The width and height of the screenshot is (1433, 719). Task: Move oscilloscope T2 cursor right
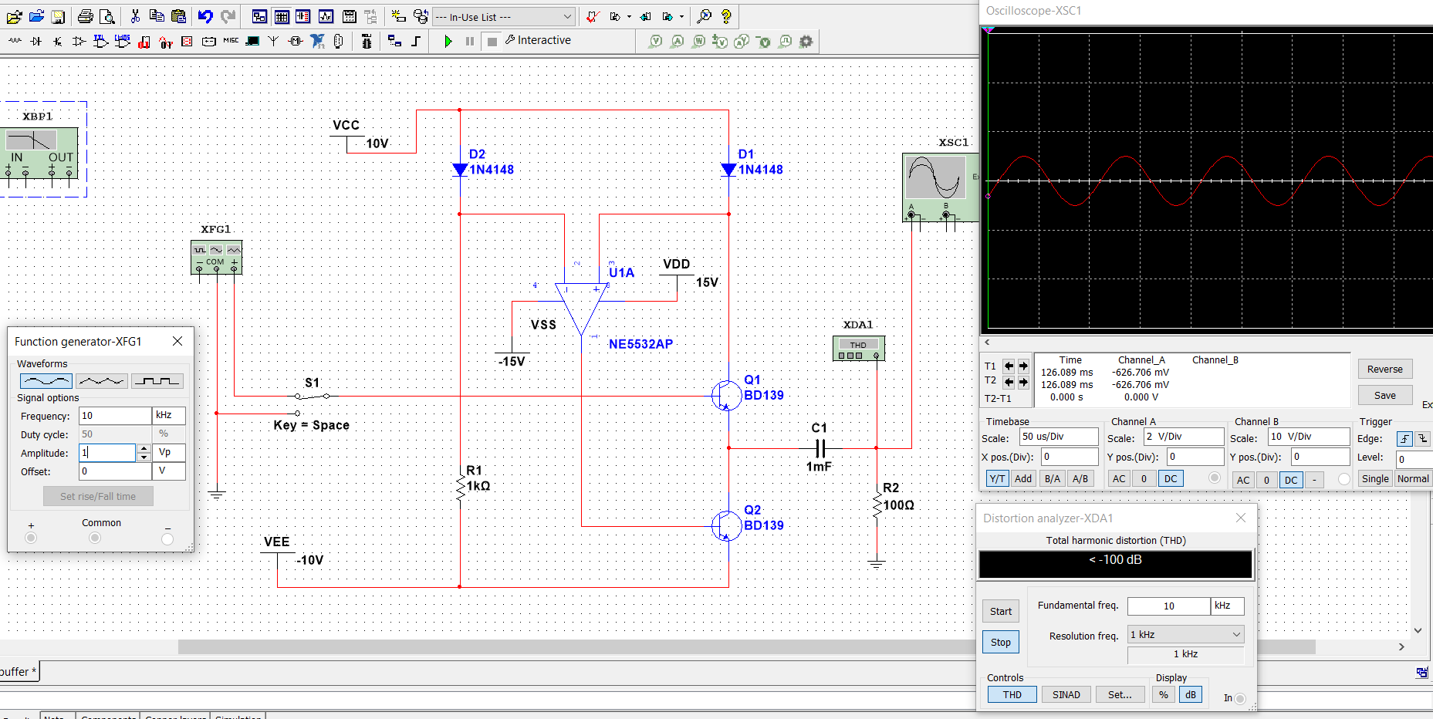tap(1023, 381)
